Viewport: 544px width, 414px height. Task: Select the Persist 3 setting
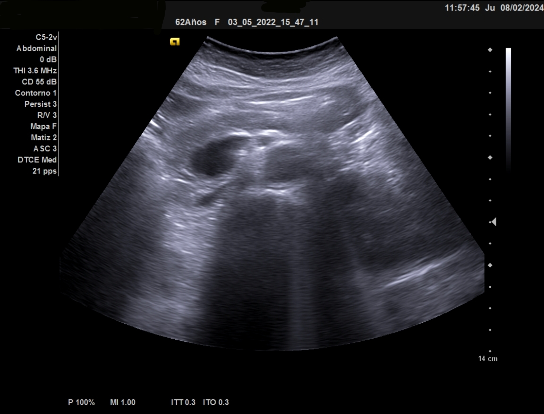(x=40, y=104)
